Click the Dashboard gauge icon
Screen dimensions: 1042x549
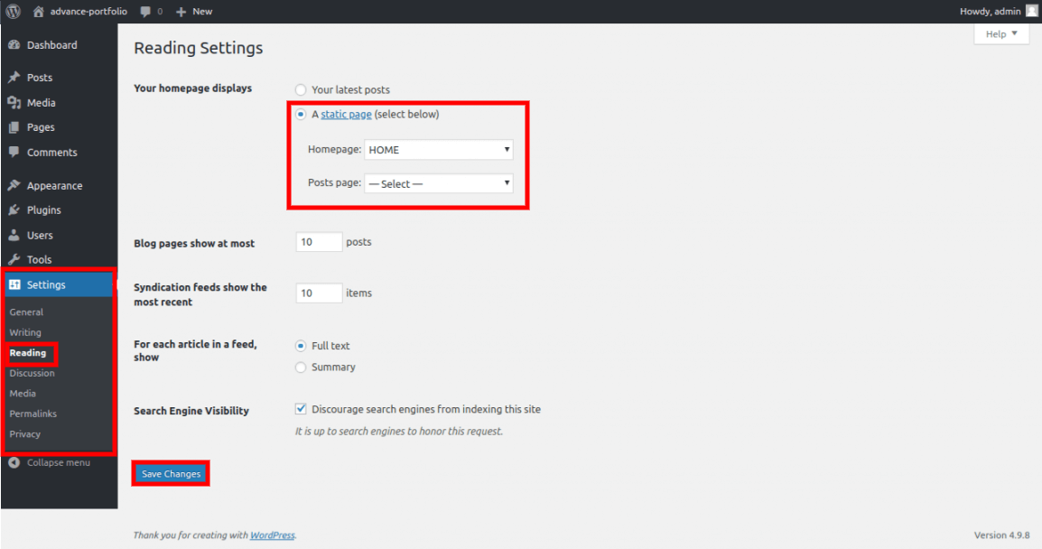coord(14,44)
